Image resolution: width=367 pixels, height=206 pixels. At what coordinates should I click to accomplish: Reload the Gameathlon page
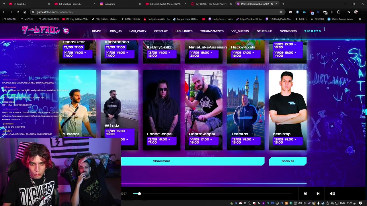point(18,12)
